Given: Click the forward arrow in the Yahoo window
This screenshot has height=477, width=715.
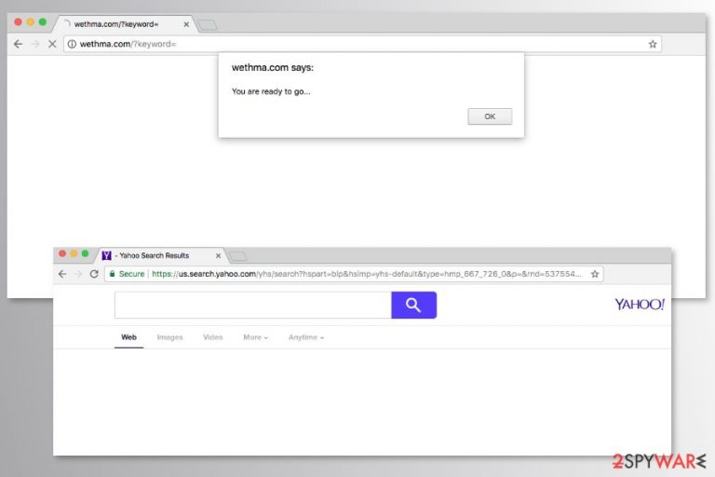Looking at the screenshot, I should (78, 274).
